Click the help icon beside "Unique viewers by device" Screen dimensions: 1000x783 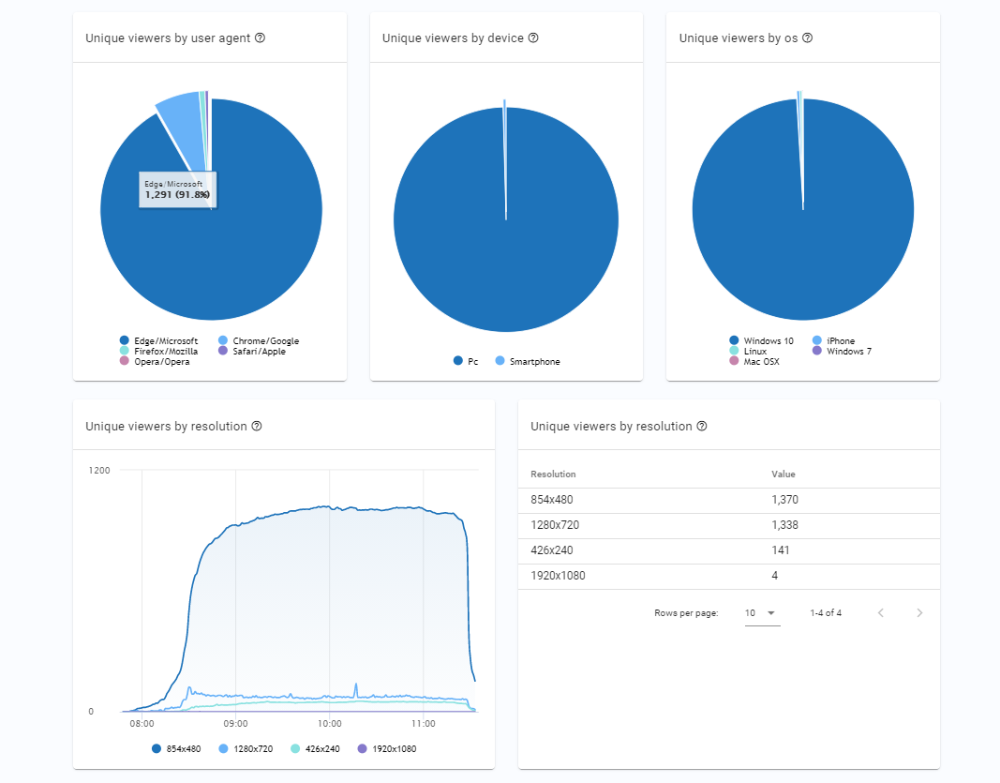click(532, 38)
